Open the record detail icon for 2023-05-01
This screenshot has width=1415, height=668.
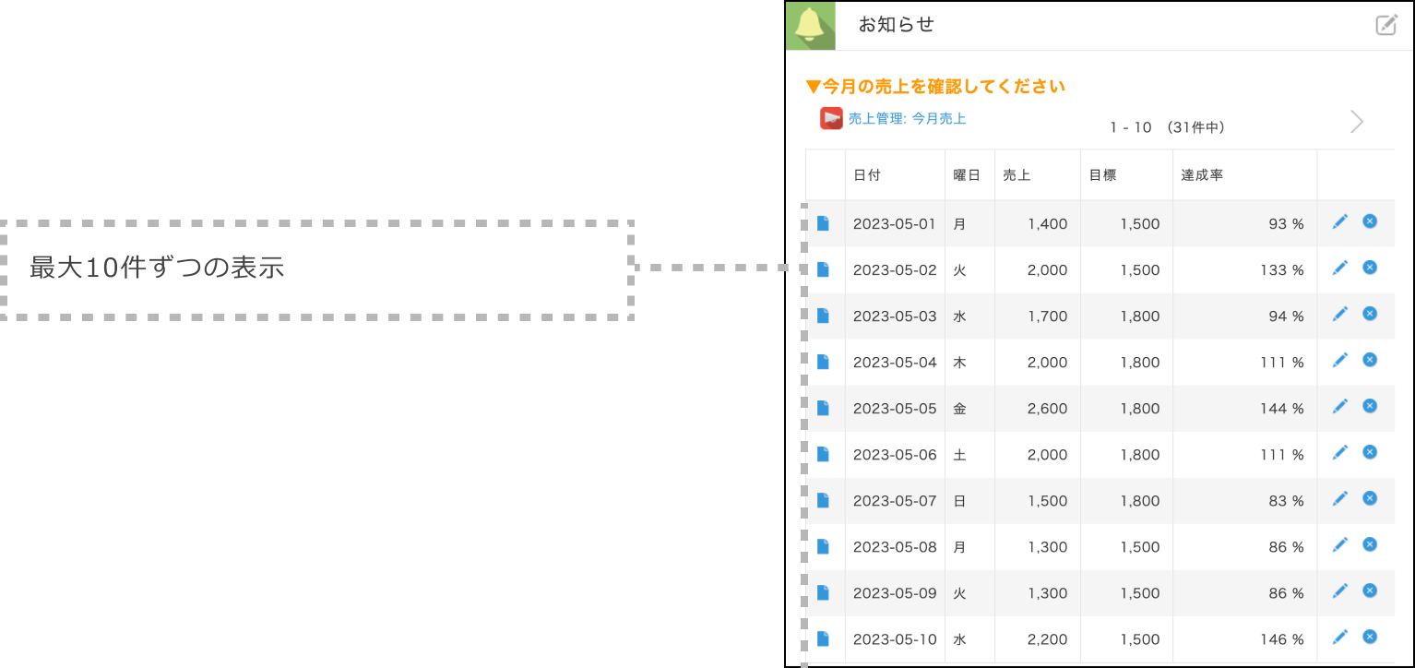click(x=825, y=223)
